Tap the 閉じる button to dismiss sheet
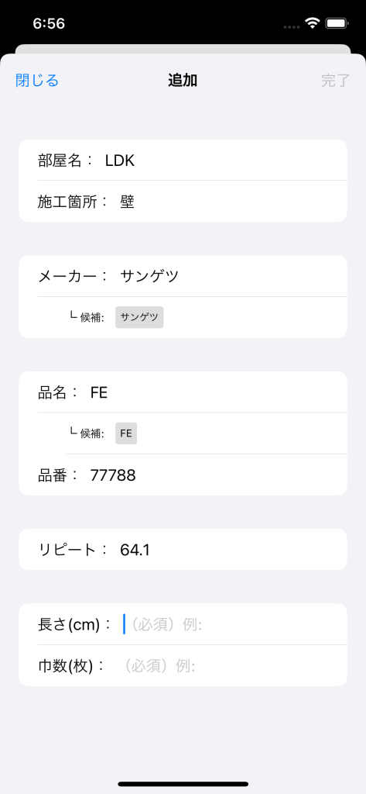366x794 pixels. coord(37,81)
